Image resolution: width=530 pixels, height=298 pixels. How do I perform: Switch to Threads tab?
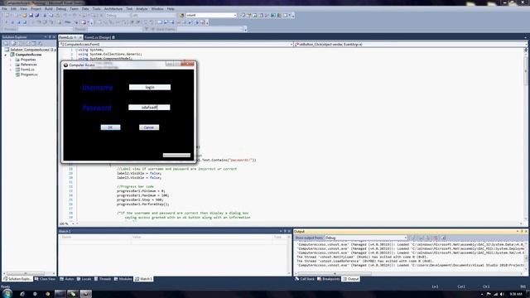pyautogui.click(x=103, y=279)
